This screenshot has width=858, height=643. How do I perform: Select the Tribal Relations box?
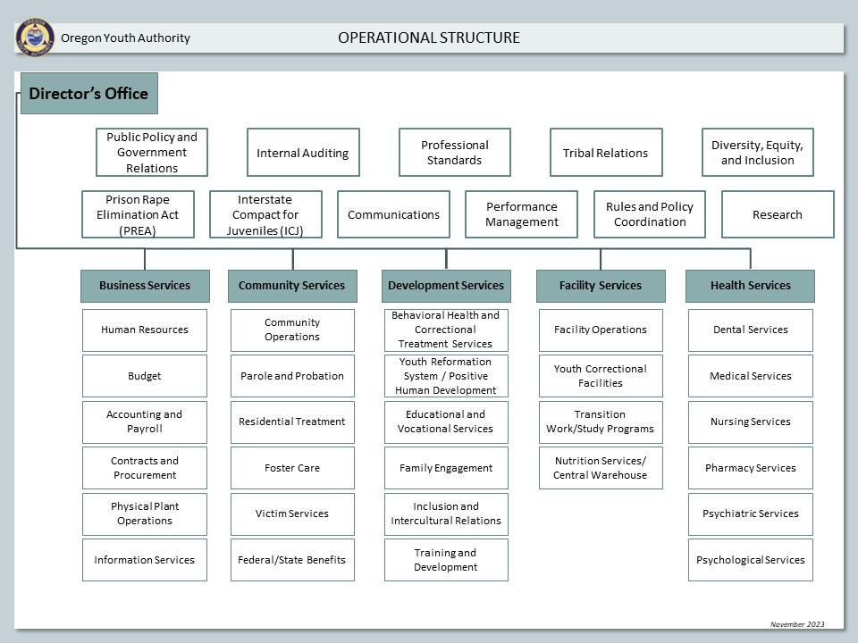coord(605,153)
